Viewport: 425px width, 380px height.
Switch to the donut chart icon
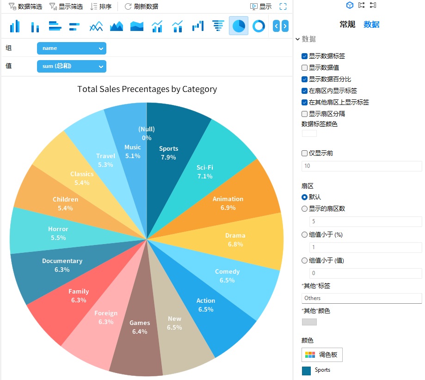coord(259,26)
